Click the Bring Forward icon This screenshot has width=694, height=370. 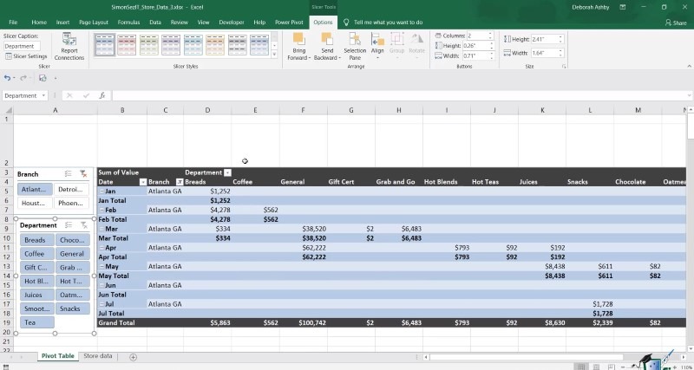click(298, 40)
